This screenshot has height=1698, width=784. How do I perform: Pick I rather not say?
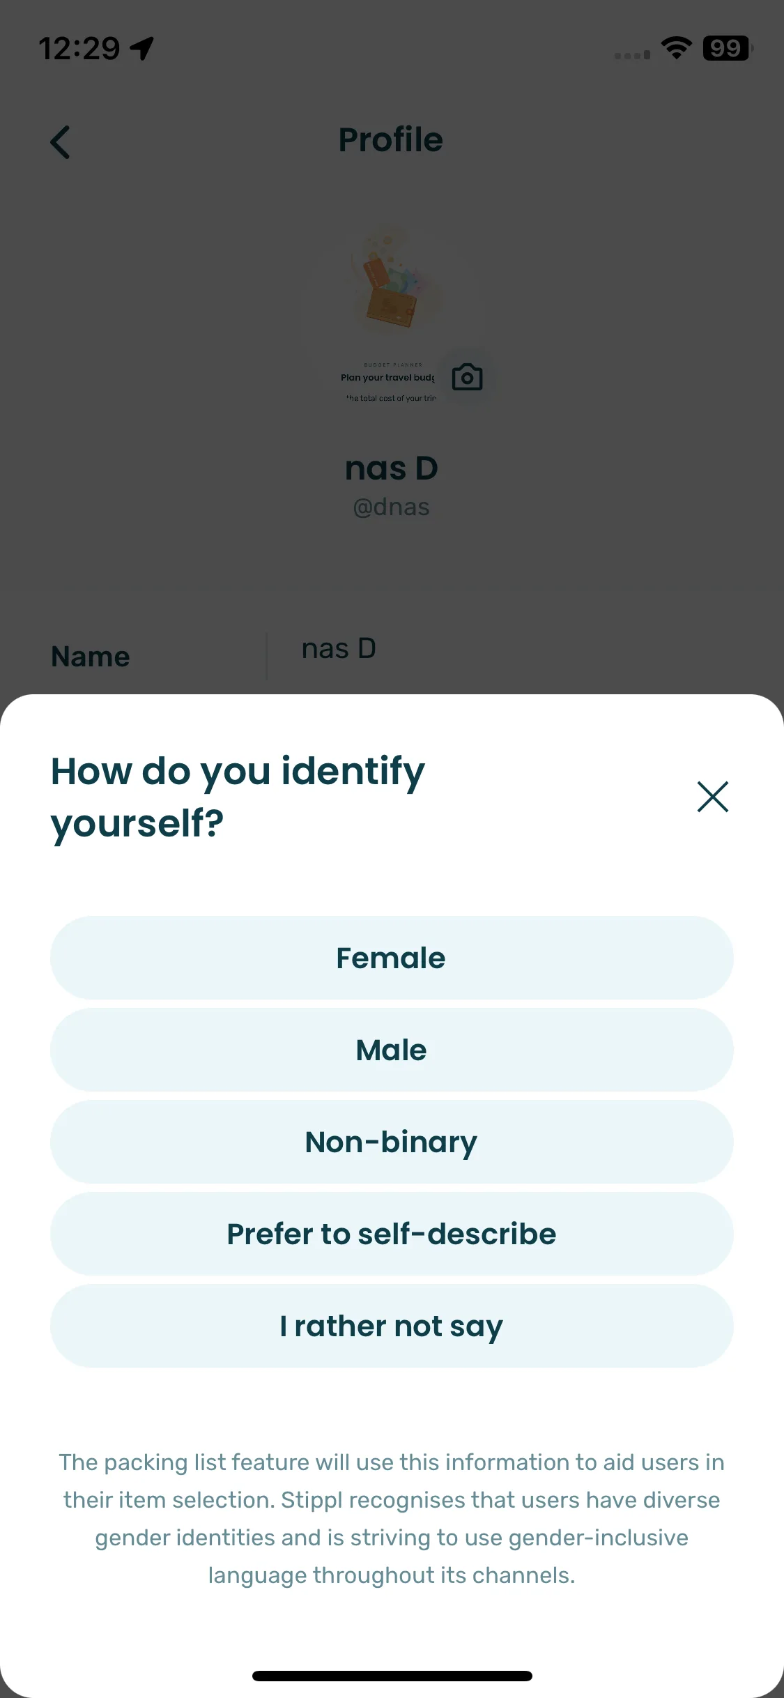point(392,1326)
